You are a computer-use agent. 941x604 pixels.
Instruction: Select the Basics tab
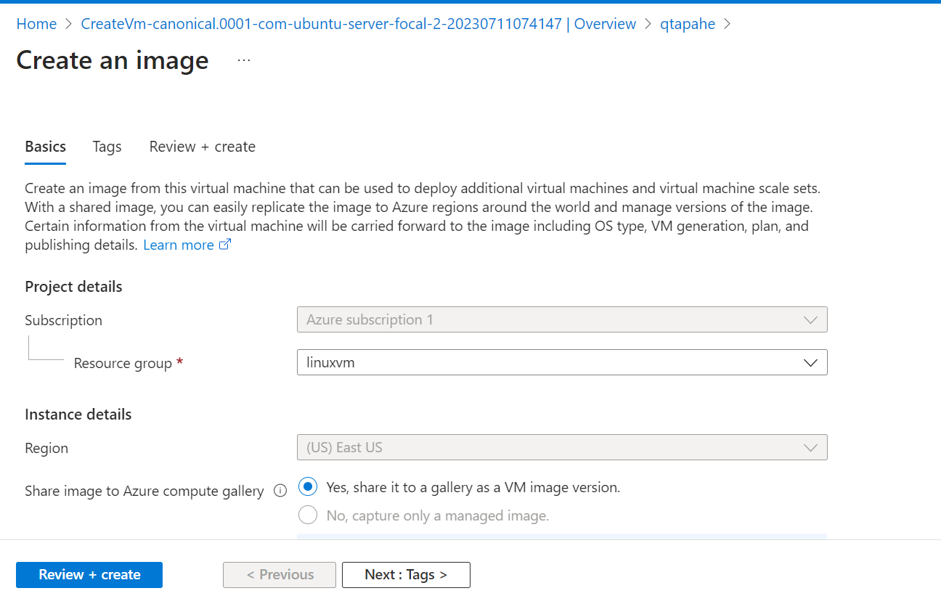point(45,146)
